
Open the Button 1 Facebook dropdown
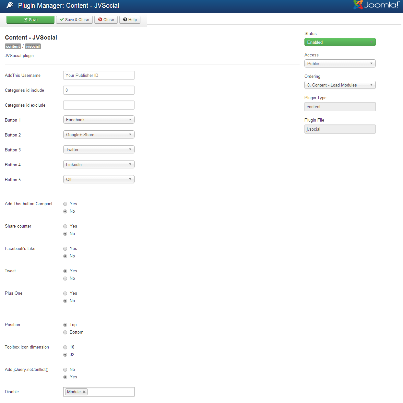pos(99,120)
